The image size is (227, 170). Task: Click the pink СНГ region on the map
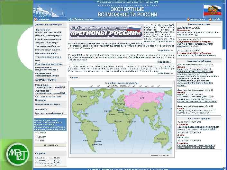coord(142,98)
